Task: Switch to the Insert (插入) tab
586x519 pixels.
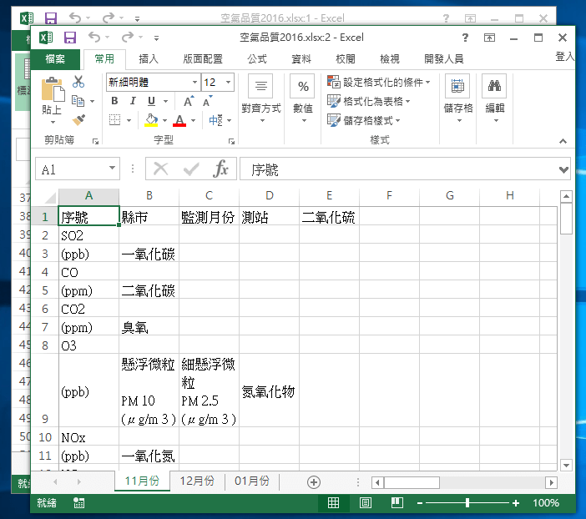Action: coord(149,58)
